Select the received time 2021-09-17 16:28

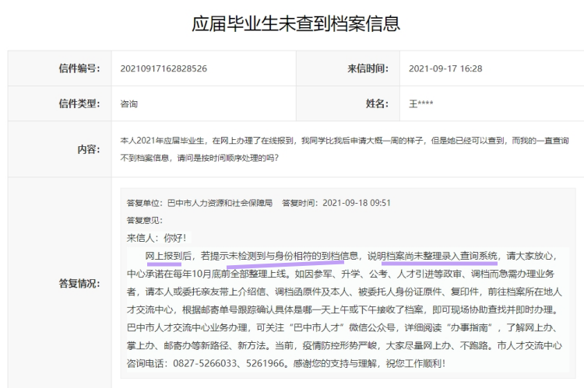tap(445, 68)
